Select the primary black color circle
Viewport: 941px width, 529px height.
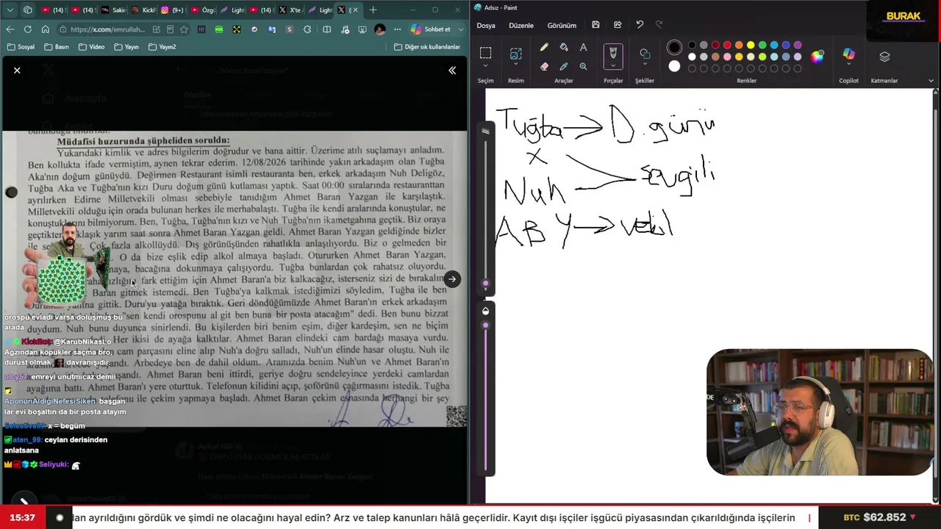[x=674, y=48]
